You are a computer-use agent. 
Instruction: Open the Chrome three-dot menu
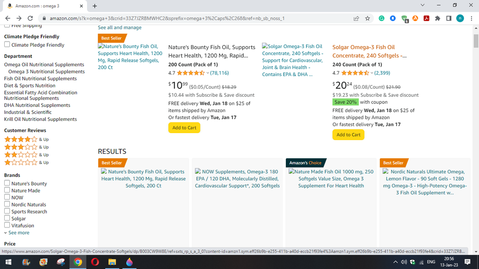tap(472, 18)
